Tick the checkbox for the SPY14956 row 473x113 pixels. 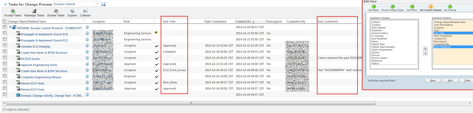5,27
